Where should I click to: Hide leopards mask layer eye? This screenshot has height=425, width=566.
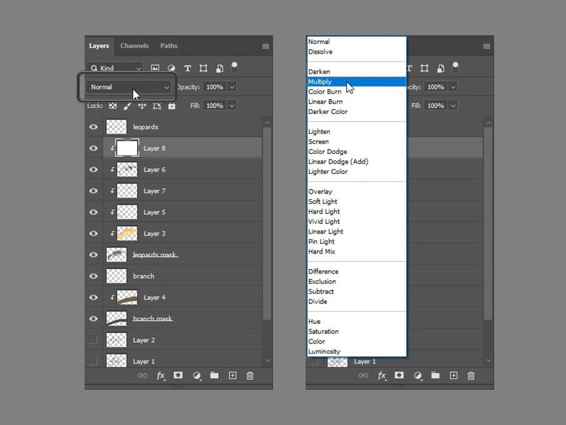click(x=94, y=255)
